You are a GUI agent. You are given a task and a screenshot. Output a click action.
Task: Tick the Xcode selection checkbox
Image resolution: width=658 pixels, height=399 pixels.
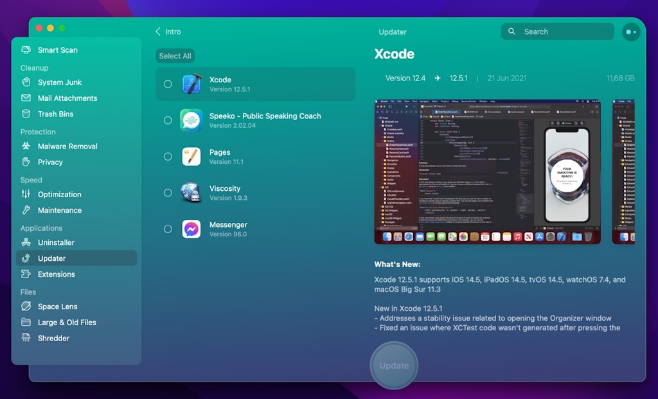tap(168, 84)
